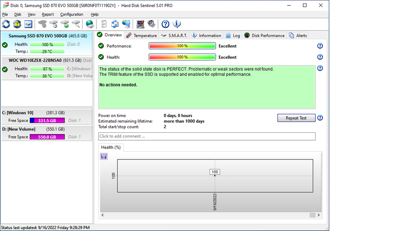Image resolution: width=403 pixels, height=231 pixels.
Task: Open the Report menu
Action: pyautogui.click(x=48, y=15)
